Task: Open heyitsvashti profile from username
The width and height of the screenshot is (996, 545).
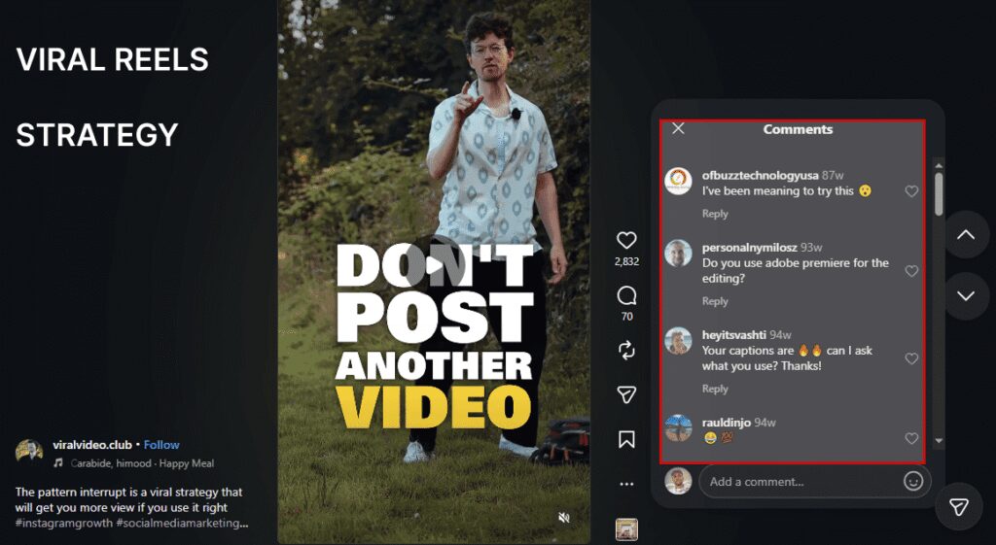Action: pyautogui.click(x=733, y=335)
